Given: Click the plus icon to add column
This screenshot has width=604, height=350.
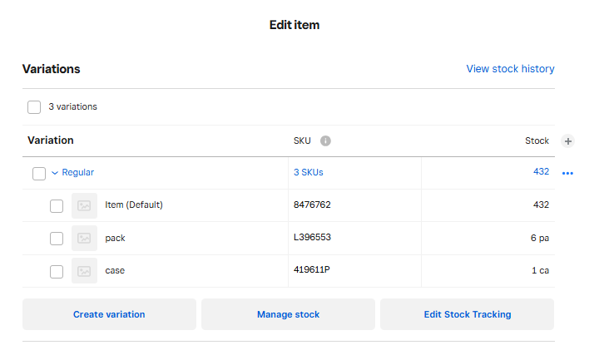Looking at the screenshot, I should coord(568,141).
